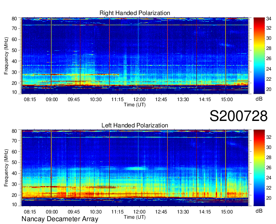Click 'Time (UT)' label under the upper plot
The image size is (276, 224).
point(135,105)
